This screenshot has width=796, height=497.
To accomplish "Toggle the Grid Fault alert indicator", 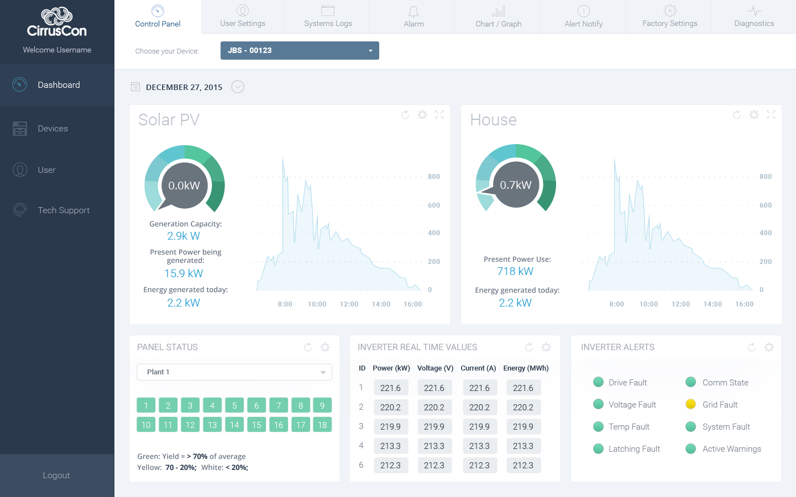I will pos(690,404).
